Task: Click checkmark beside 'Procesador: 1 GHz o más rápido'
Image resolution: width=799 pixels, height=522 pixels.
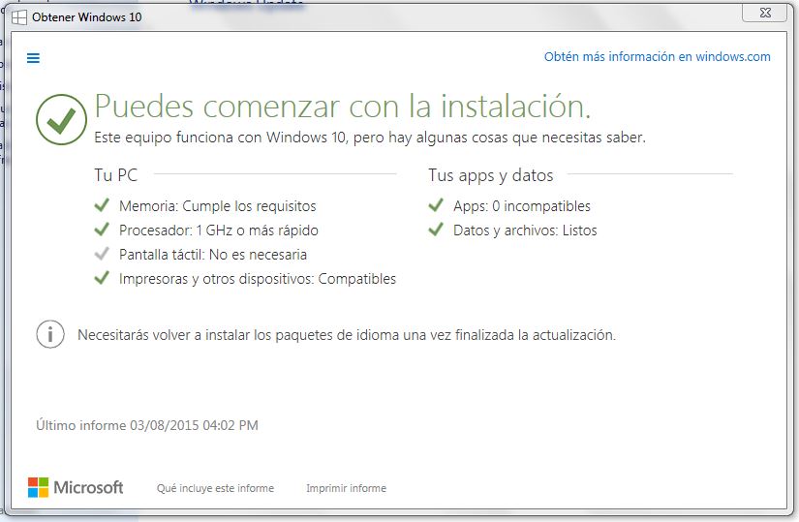Action: pos(102,230)
